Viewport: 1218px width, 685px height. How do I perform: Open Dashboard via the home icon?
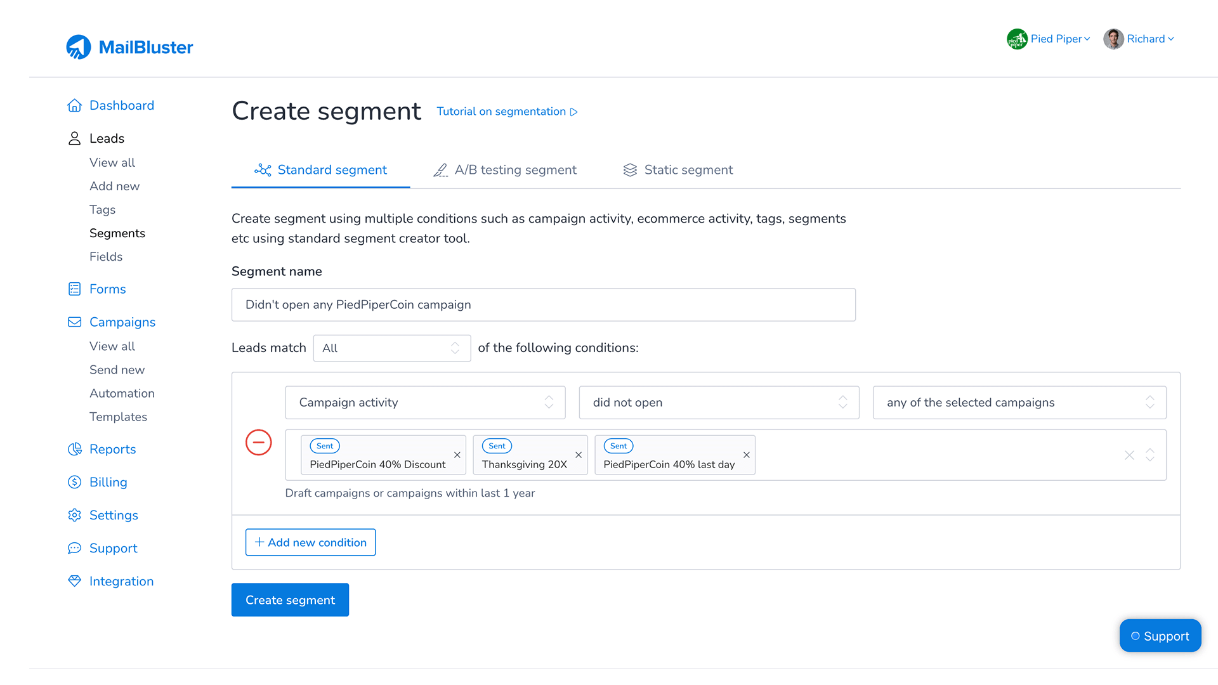tap(75, 105)
